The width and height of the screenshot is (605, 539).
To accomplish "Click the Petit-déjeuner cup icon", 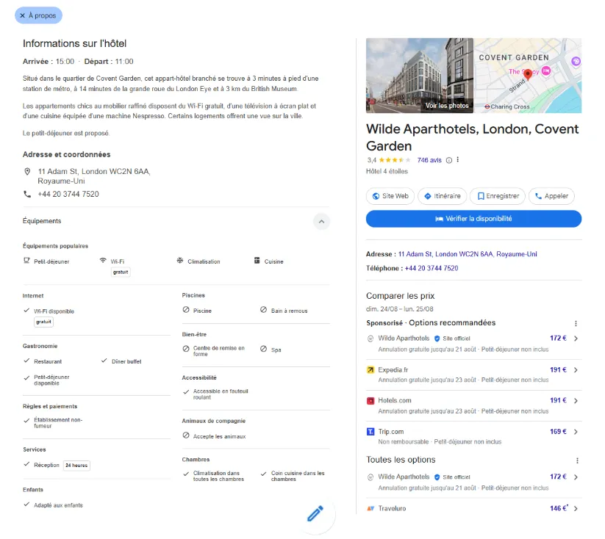I will pos(26,261).
